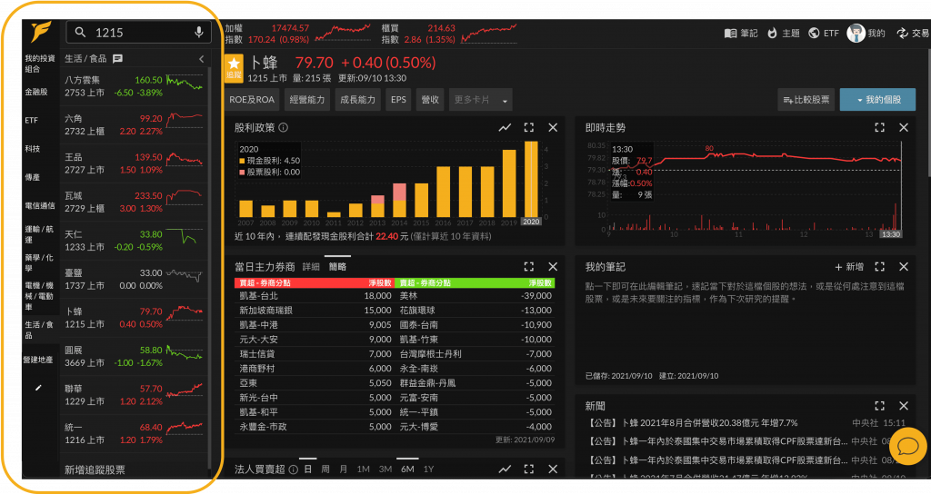This screenshot has width=931, height=494.
Task: Select the ROE及ROA card button
Action: (x=252, y=100)
